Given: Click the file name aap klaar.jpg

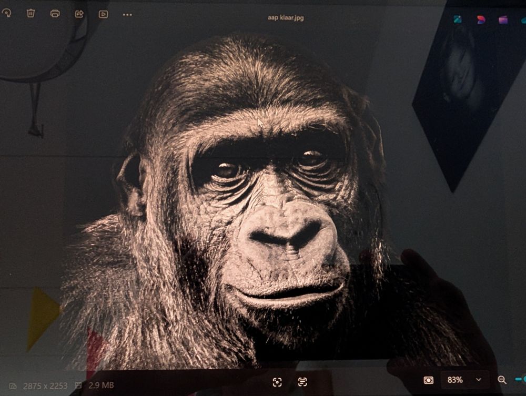Looking at the screenshot, I should coord(286,17).
